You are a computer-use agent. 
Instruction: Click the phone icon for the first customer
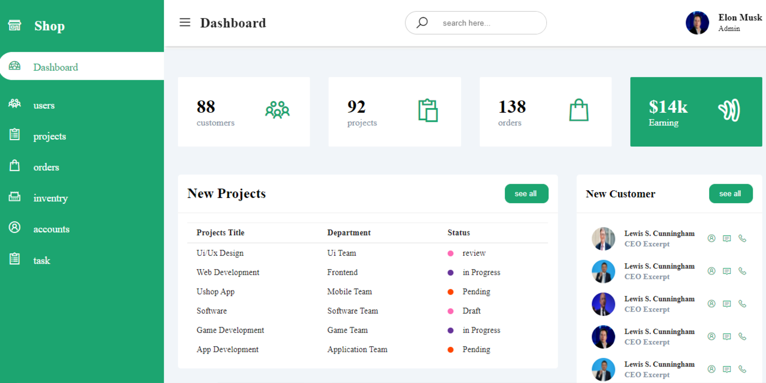(743, 238)
